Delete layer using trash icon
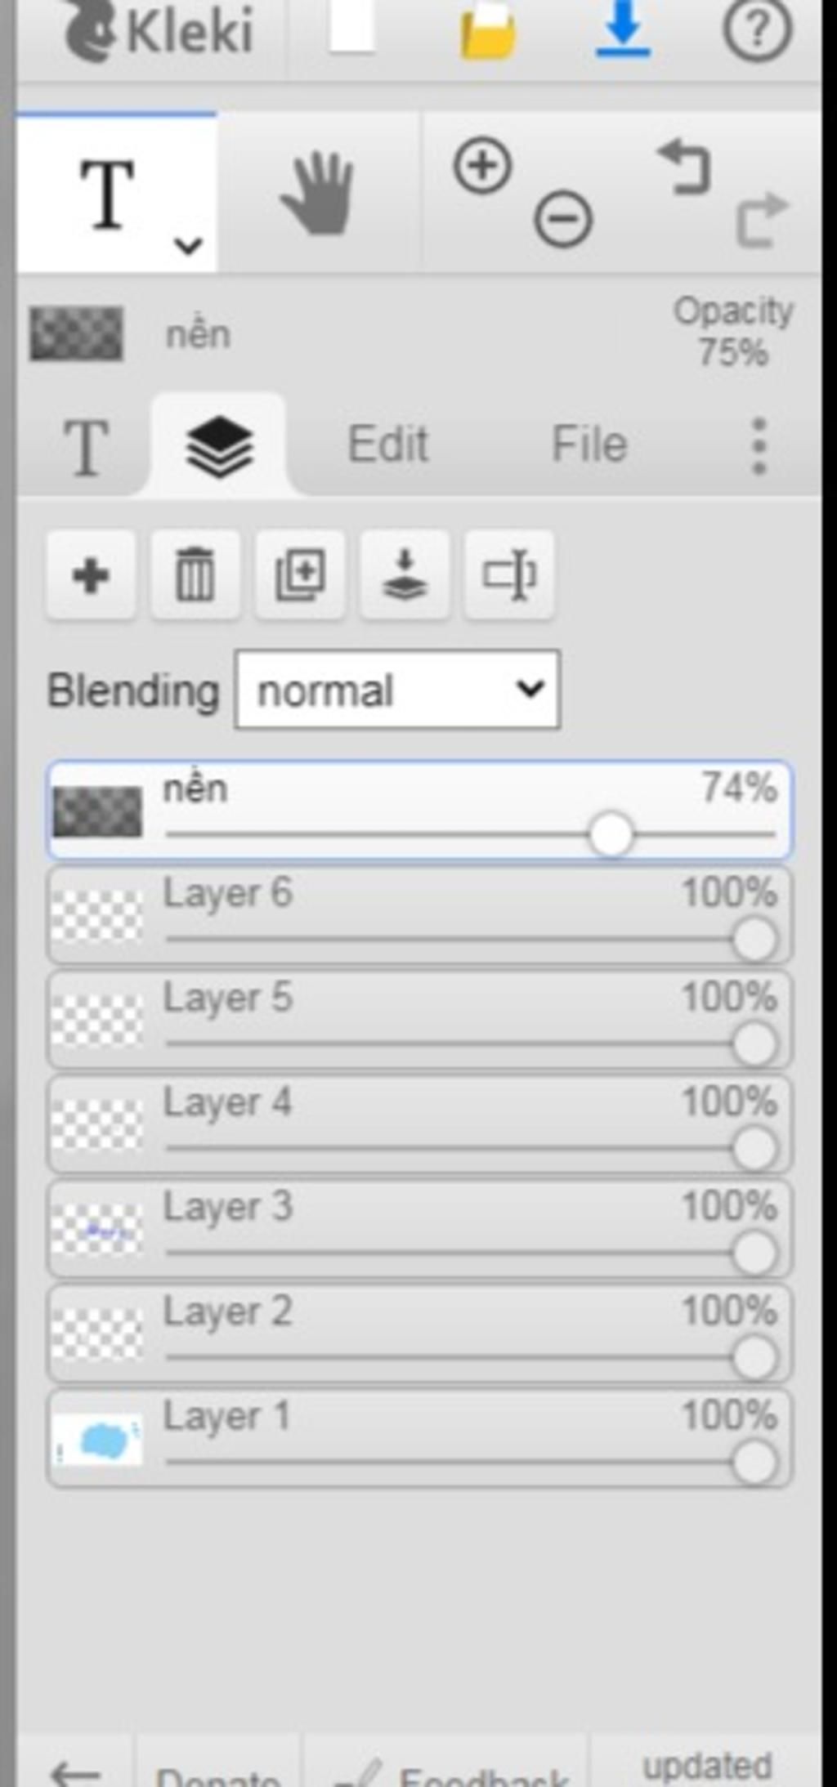Image resolution: width=837 pixels, height=1787 pixels. (195, 575)
